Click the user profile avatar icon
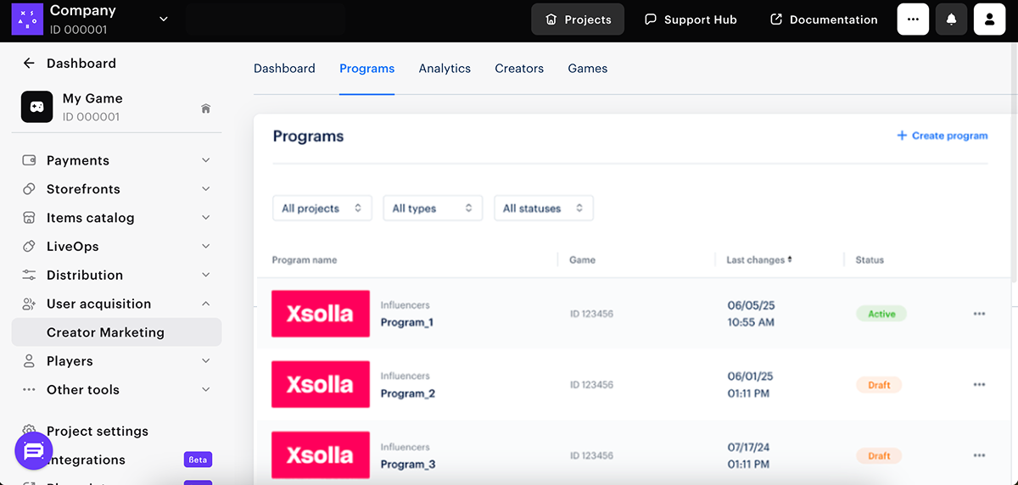 pos(989,20)
